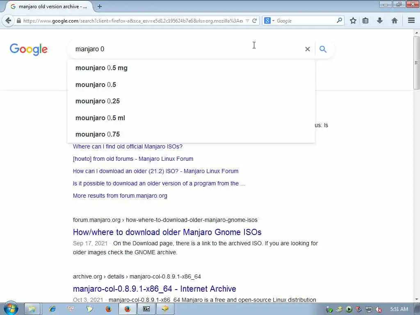Clear the Google search query with X

[308, 49]
